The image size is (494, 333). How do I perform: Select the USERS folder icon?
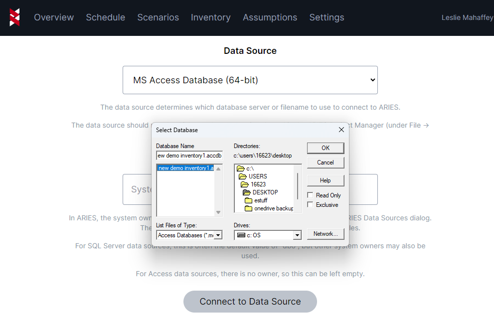243,176
